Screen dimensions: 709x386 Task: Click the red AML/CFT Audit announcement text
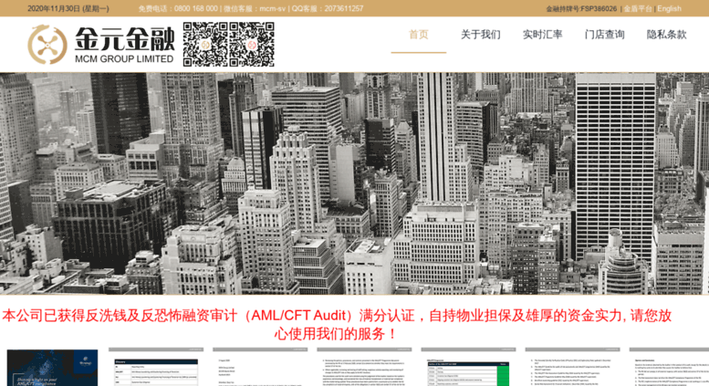pyautogui.click(x=337, y=325)
